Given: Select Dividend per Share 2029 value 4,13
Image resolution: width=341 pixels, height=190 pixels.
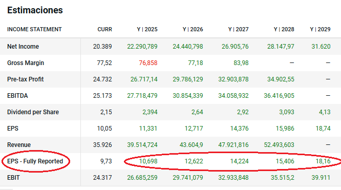Looking at the screenshot, I should point(325,112).
